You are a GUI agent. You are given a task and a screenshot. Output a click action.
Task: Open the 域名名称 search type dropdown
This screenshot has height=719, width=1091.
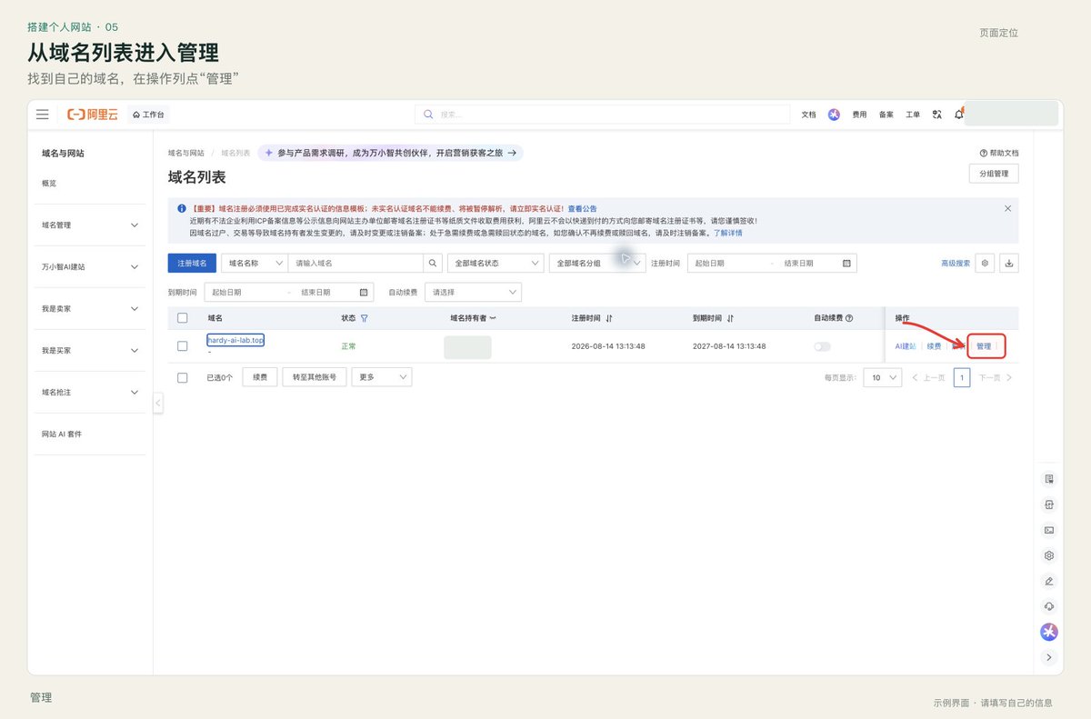coord(255,263)
